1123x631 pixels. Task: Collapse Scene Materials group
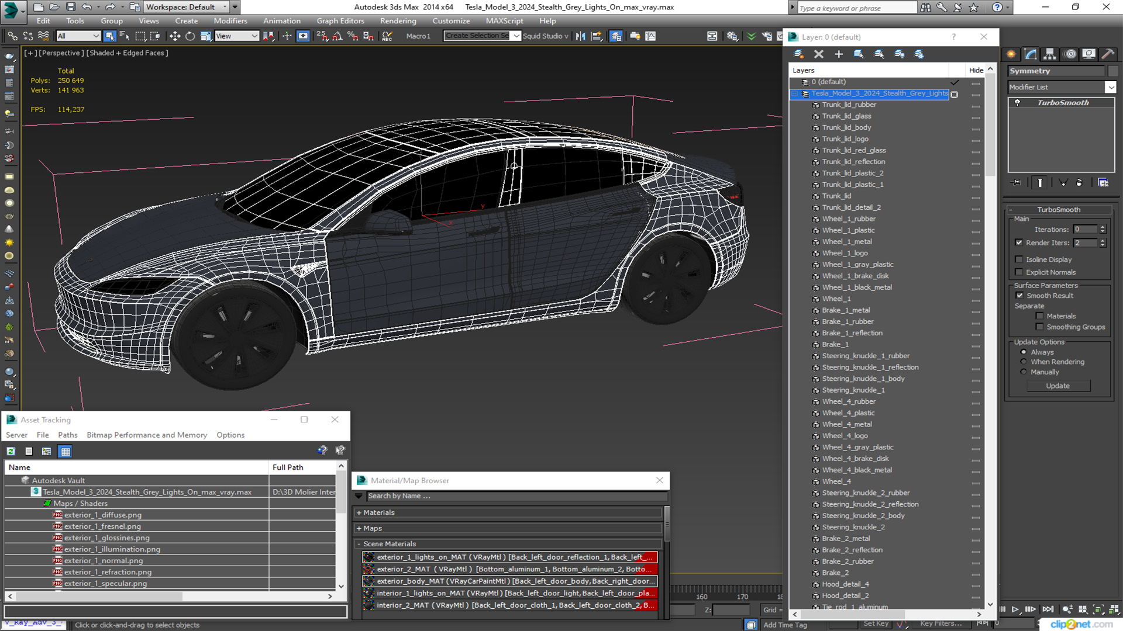(359, 544)
